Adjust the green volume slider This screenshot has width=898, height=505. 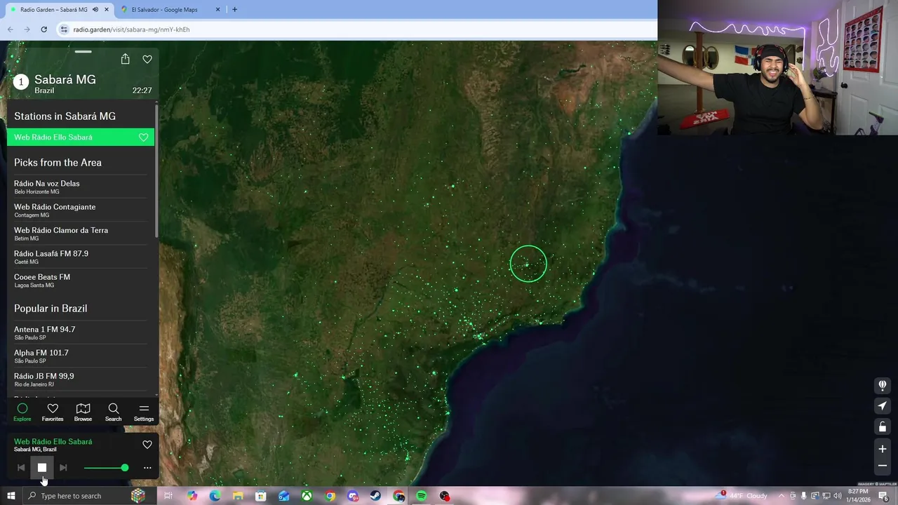106,468
